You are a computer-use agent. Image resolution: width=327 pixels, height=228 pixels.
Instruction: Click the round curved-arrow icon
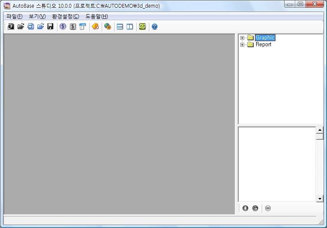(x=255, y=208)
